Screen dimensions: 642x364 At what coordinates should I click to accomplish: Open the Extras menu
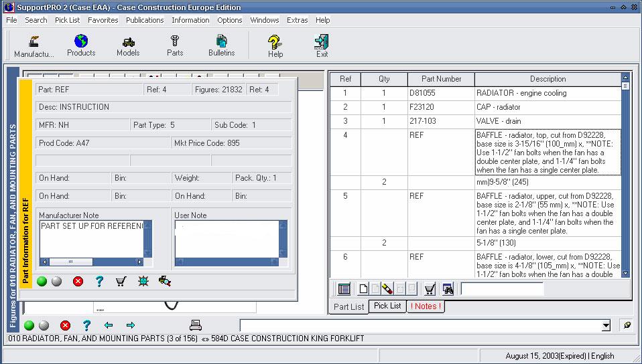pyautogui.click(x=298, y=20)
